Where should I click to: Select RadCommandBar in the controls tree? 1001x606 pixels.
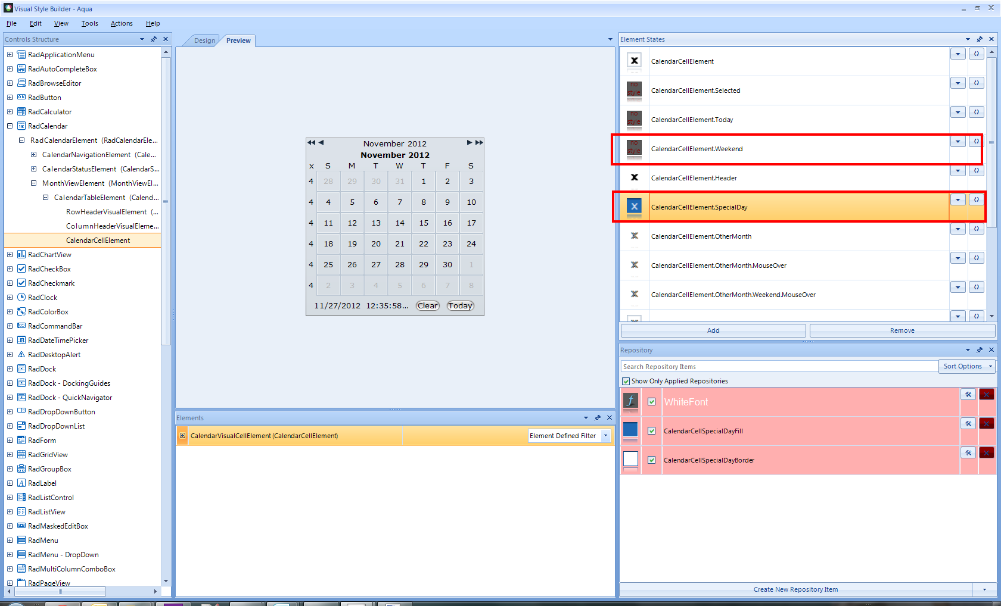click(55, 326)
